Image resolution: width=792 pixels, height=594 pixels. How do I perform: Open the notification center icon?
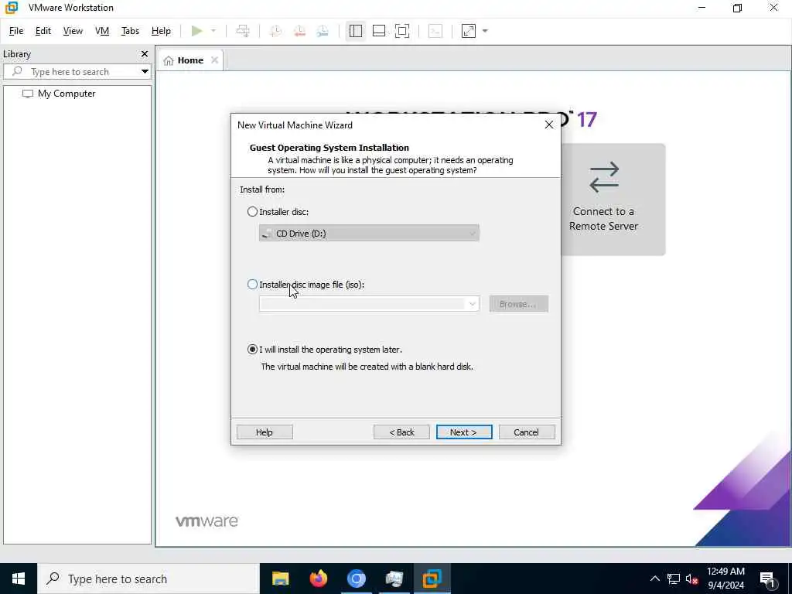(x=767, y=579)
